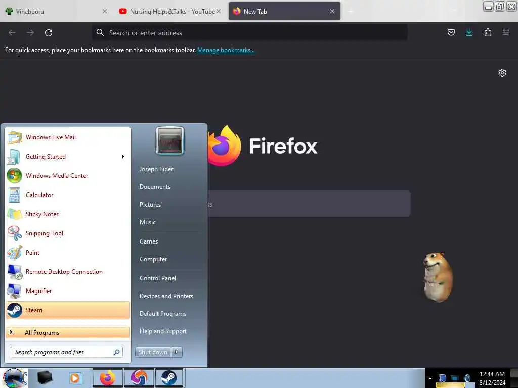The height and width of the screenshot is (388, 518).
Task: Open Control Panel
Action: [x=158, y=278]
